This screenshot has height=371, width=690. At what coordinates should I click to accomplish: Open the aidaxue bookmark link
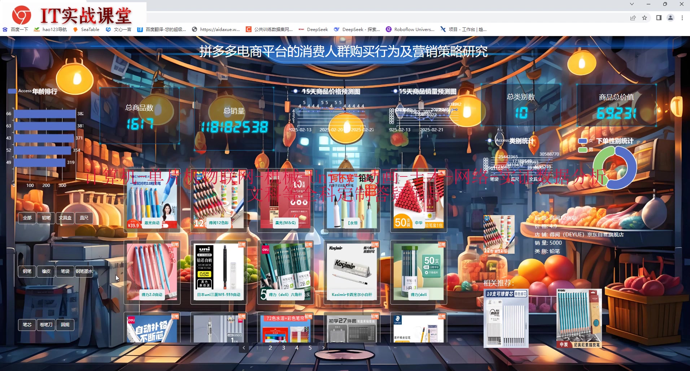216,30
